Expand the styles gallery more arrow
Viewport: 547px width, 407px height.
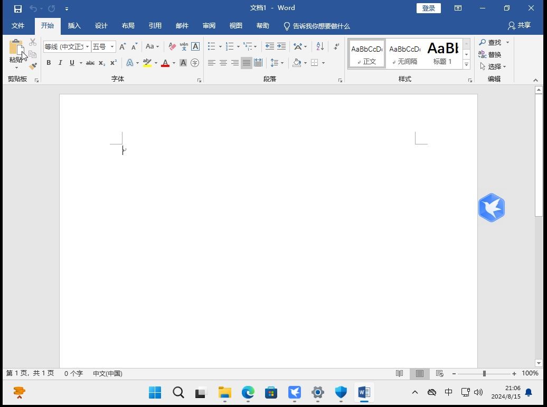466,64
